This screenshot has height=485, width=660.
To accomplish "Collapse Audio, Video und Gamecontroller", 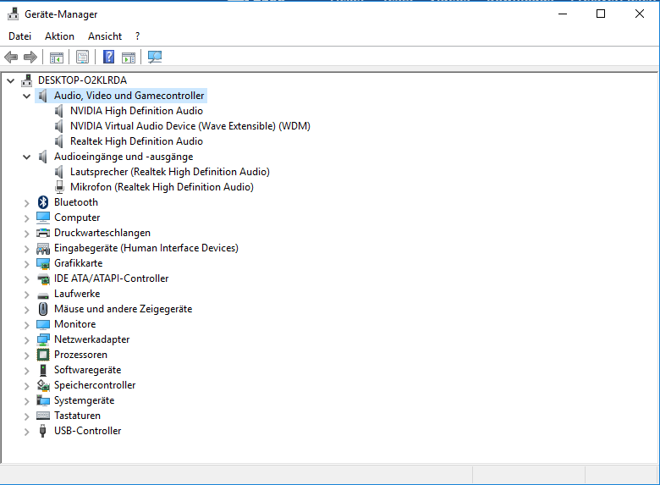I will [x=26, y=96].
